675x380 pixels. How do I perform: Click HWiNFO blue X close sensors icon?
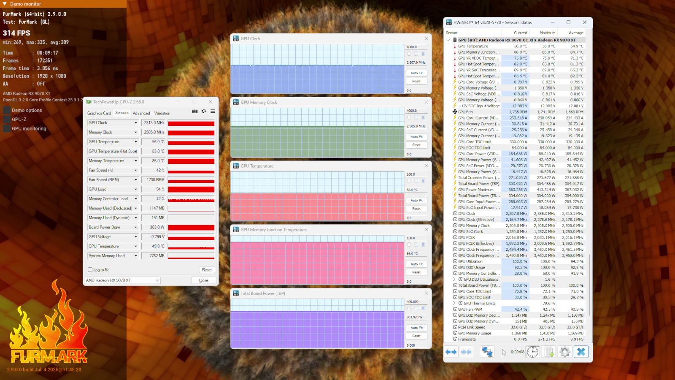tap(581, 352)
